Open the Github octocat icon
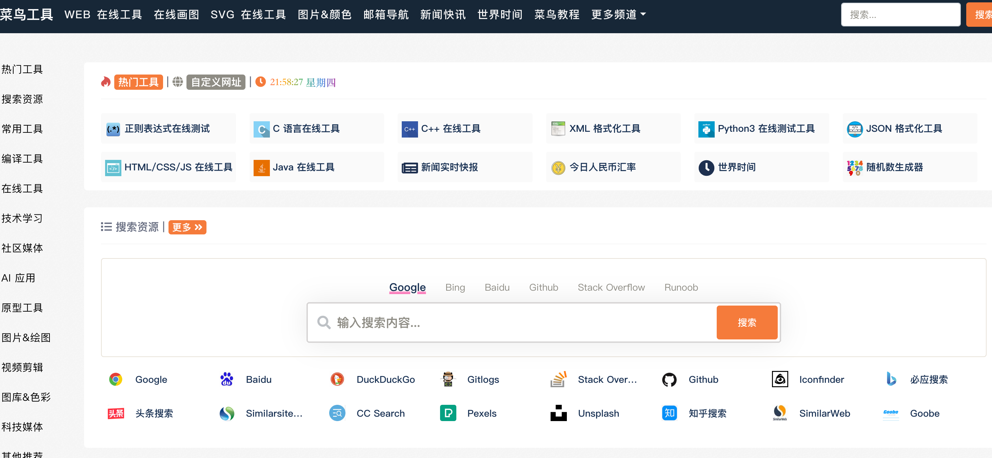 (669, 379)
